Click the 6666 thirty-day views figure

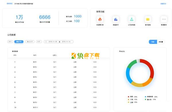[45, 17]
